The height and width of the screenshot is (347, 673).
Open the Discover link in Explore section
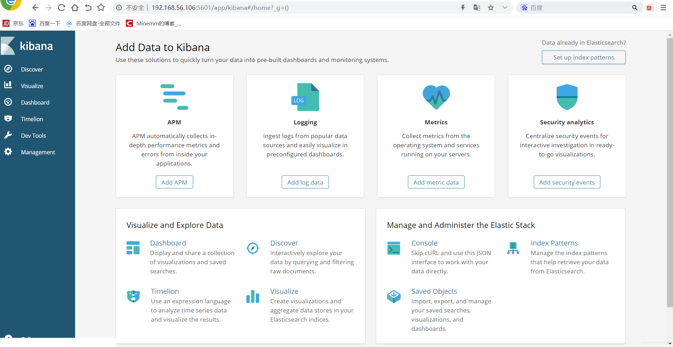pyautogui.click(x=284, y=243)
